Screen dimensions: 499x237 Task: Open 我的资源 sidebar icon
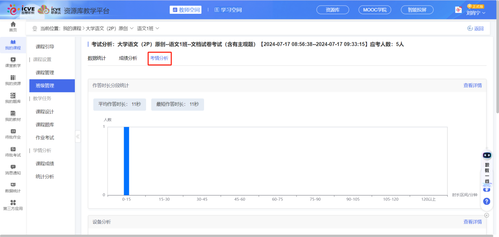click(x=13, y=80)
